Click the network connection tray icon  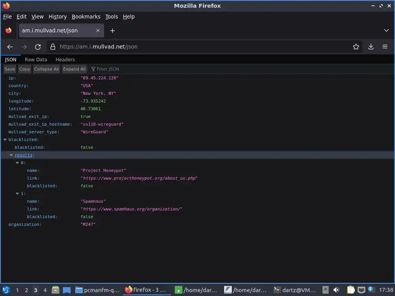361,290
